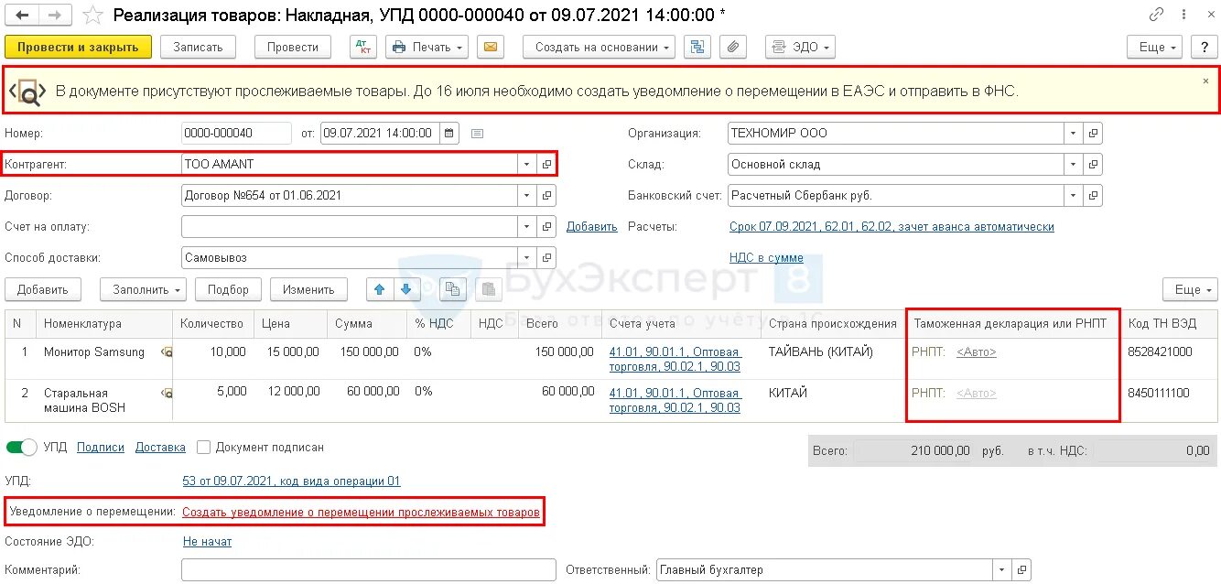Open the icon next to the date field's calendar

(x=477, y=133)
